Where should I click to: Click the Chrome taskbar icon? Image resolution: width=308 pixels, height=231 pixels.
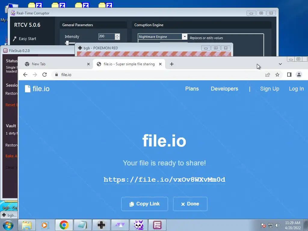click(x=64, y=225)
